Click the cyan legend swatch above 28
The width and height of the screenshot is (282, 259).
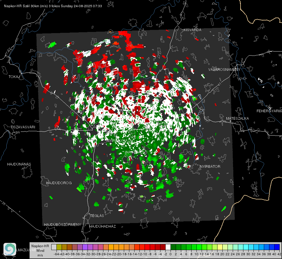click(x=246, y=247)
